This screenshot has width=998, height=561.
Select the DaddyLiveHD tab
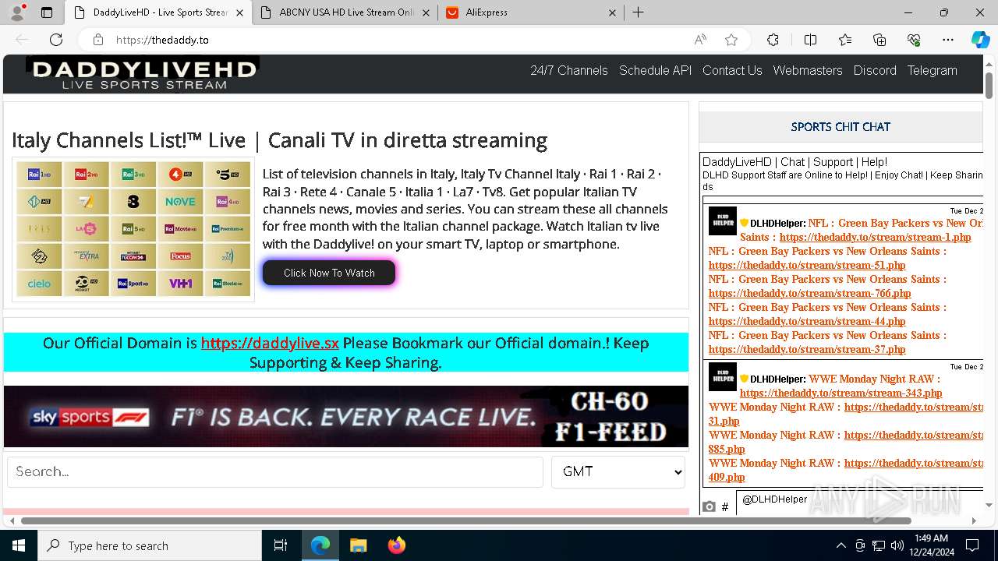click(x=158, y=12)
